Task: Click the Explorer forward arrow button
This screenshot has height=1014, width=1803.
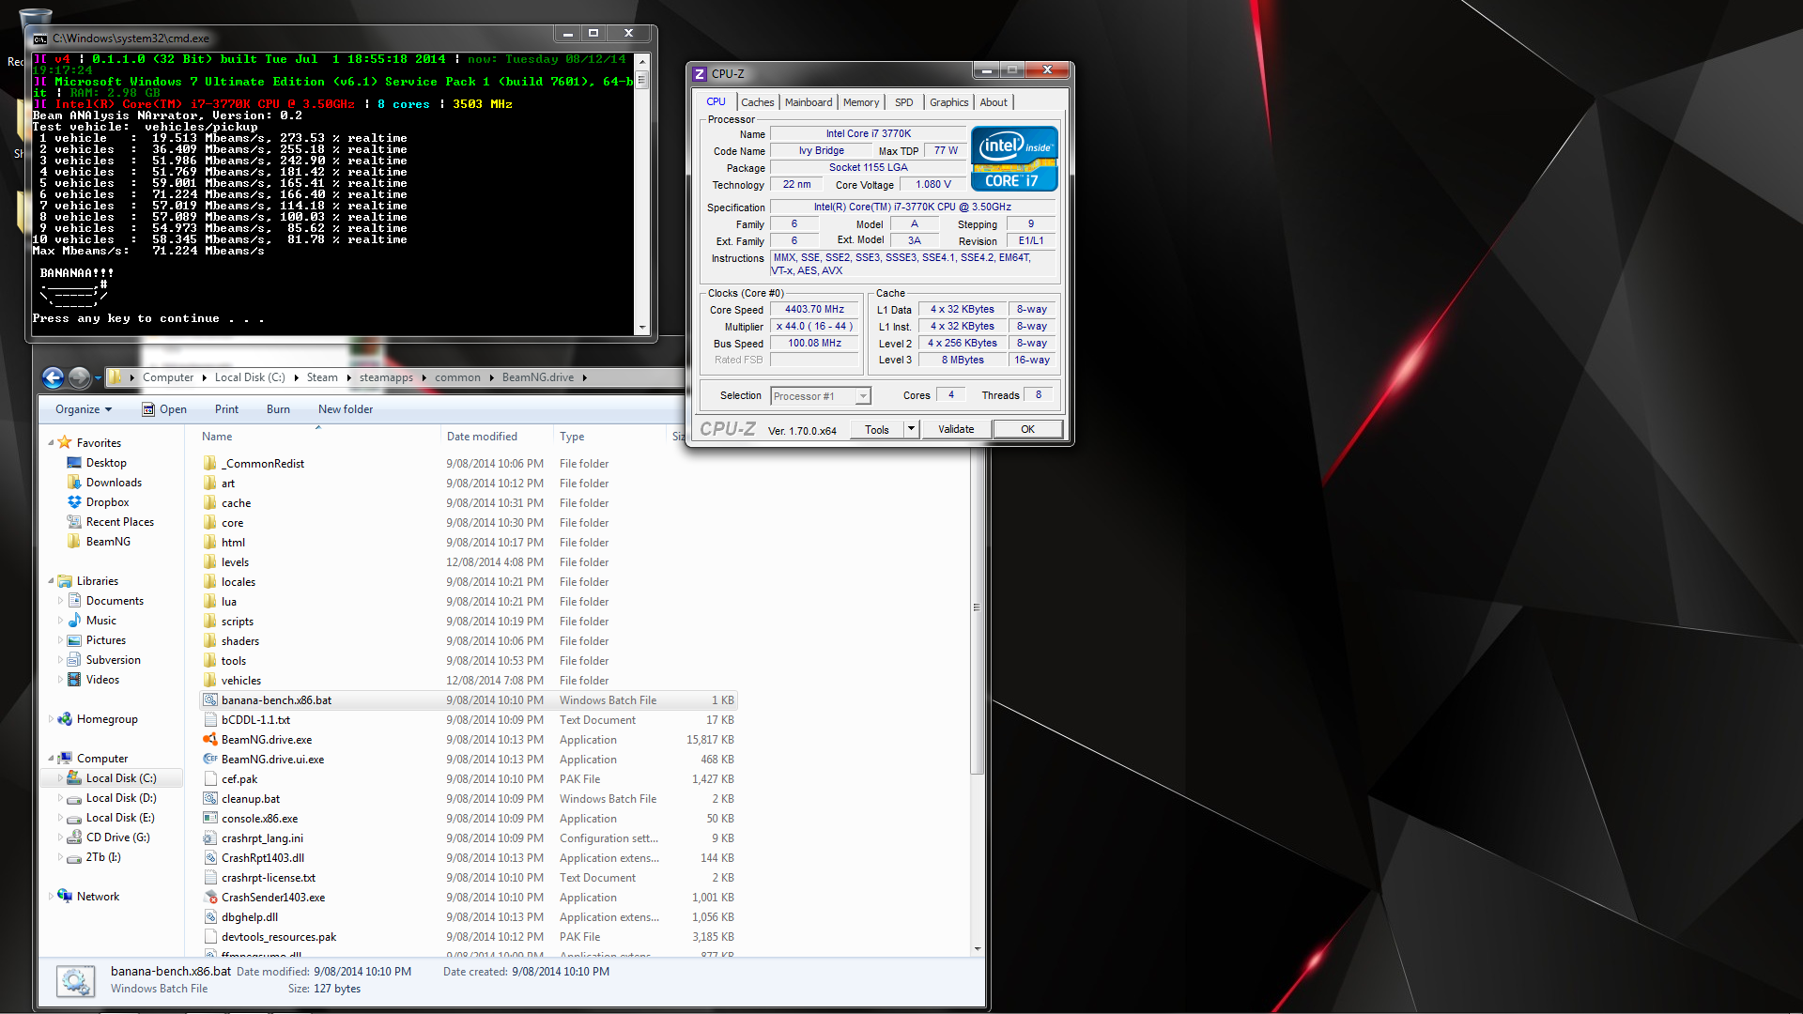Action: tap(80, 377)
